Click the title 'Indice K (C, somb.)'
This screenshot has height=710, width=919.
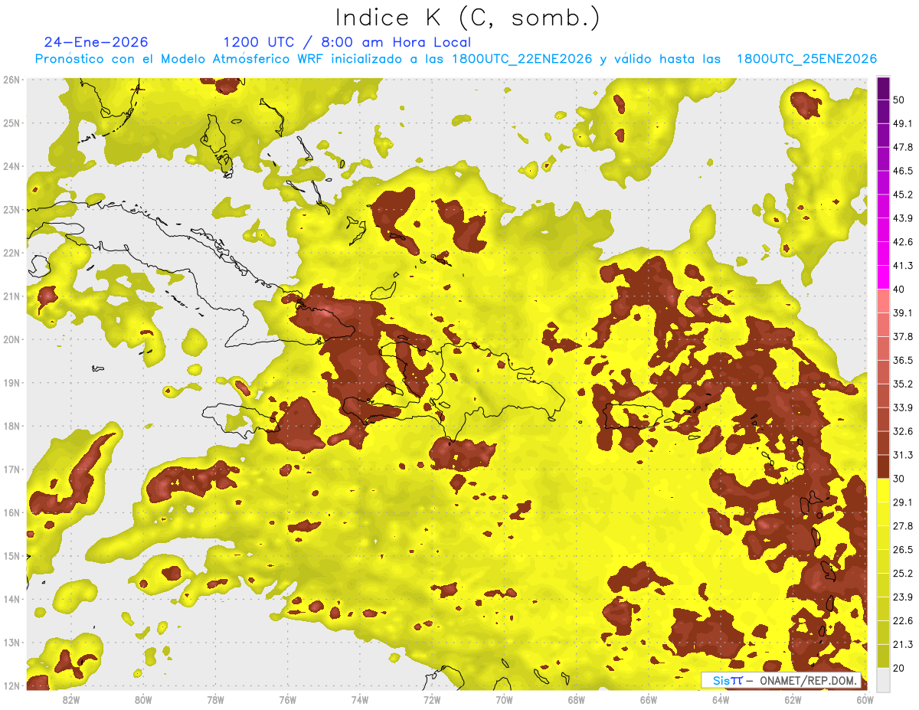point(467,18)
